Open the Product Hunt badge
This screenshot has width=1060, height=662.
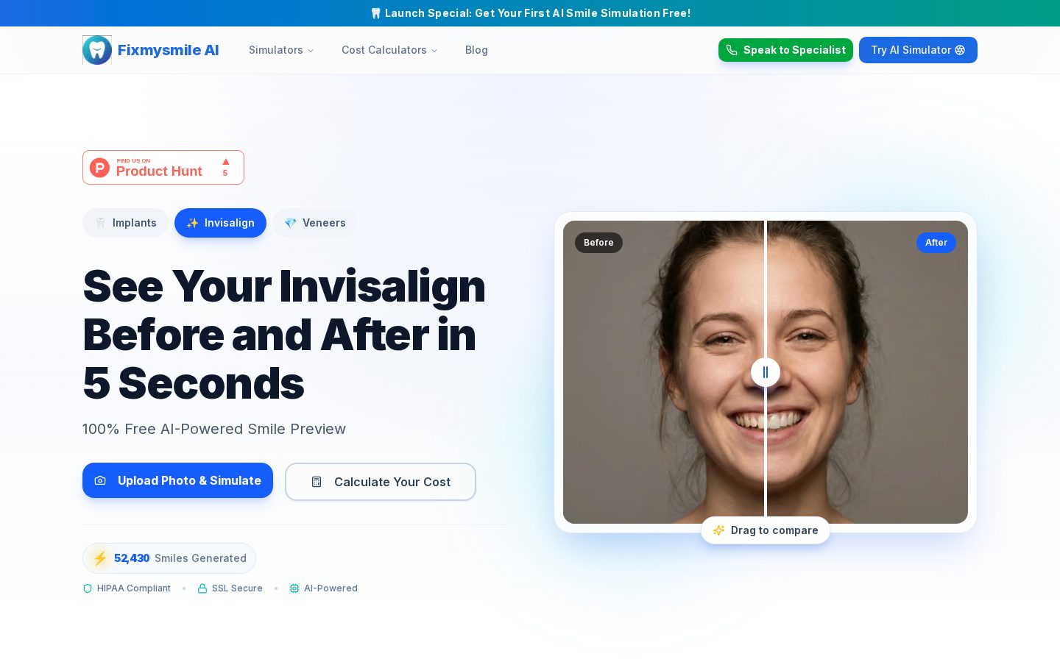pos(163,168)
